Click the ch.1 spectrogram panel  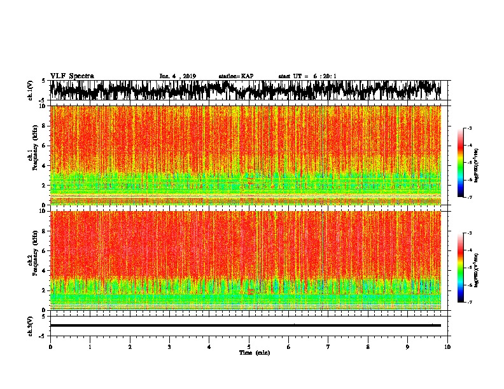tap(246, 155)
